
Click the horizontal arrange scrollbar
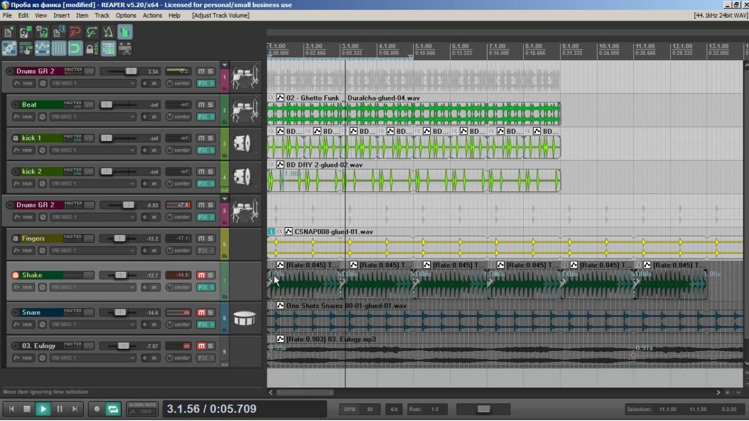coord(305,392)
